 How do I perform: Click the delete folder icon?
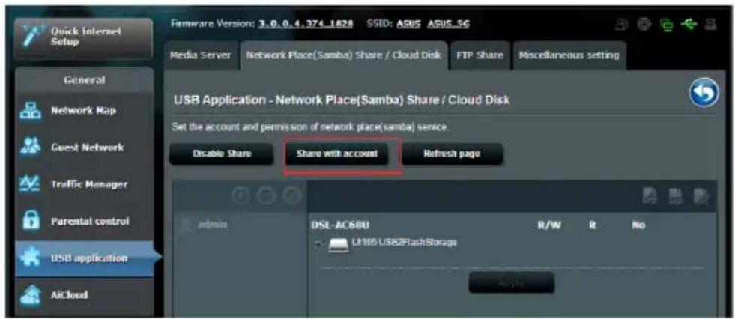tap(677, 197)
